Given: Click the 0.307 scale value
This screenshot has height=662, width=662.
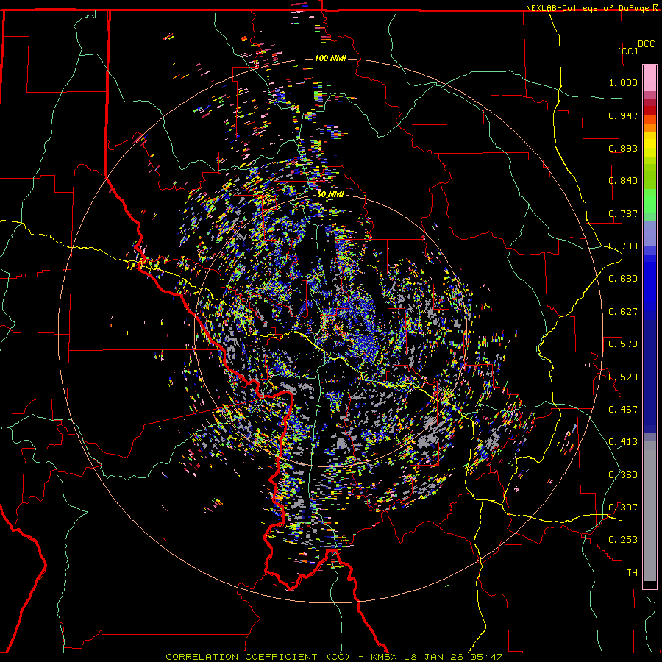Looking at the screenshot, I should click(623, 508).
